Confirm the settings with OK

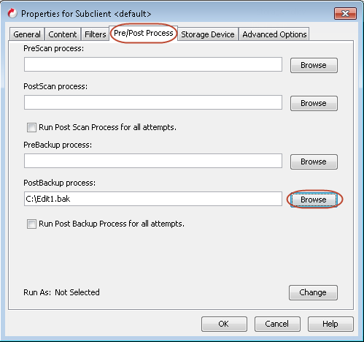224,324
